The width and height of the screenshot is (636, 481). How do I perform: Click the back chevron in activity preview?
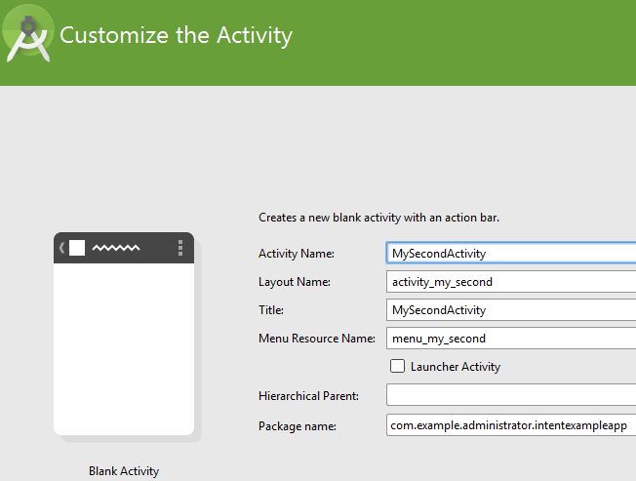61,248
